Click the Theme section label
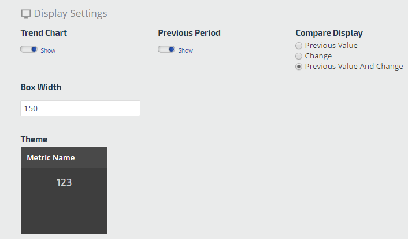The image size is (408, 239). pos(34,139)
